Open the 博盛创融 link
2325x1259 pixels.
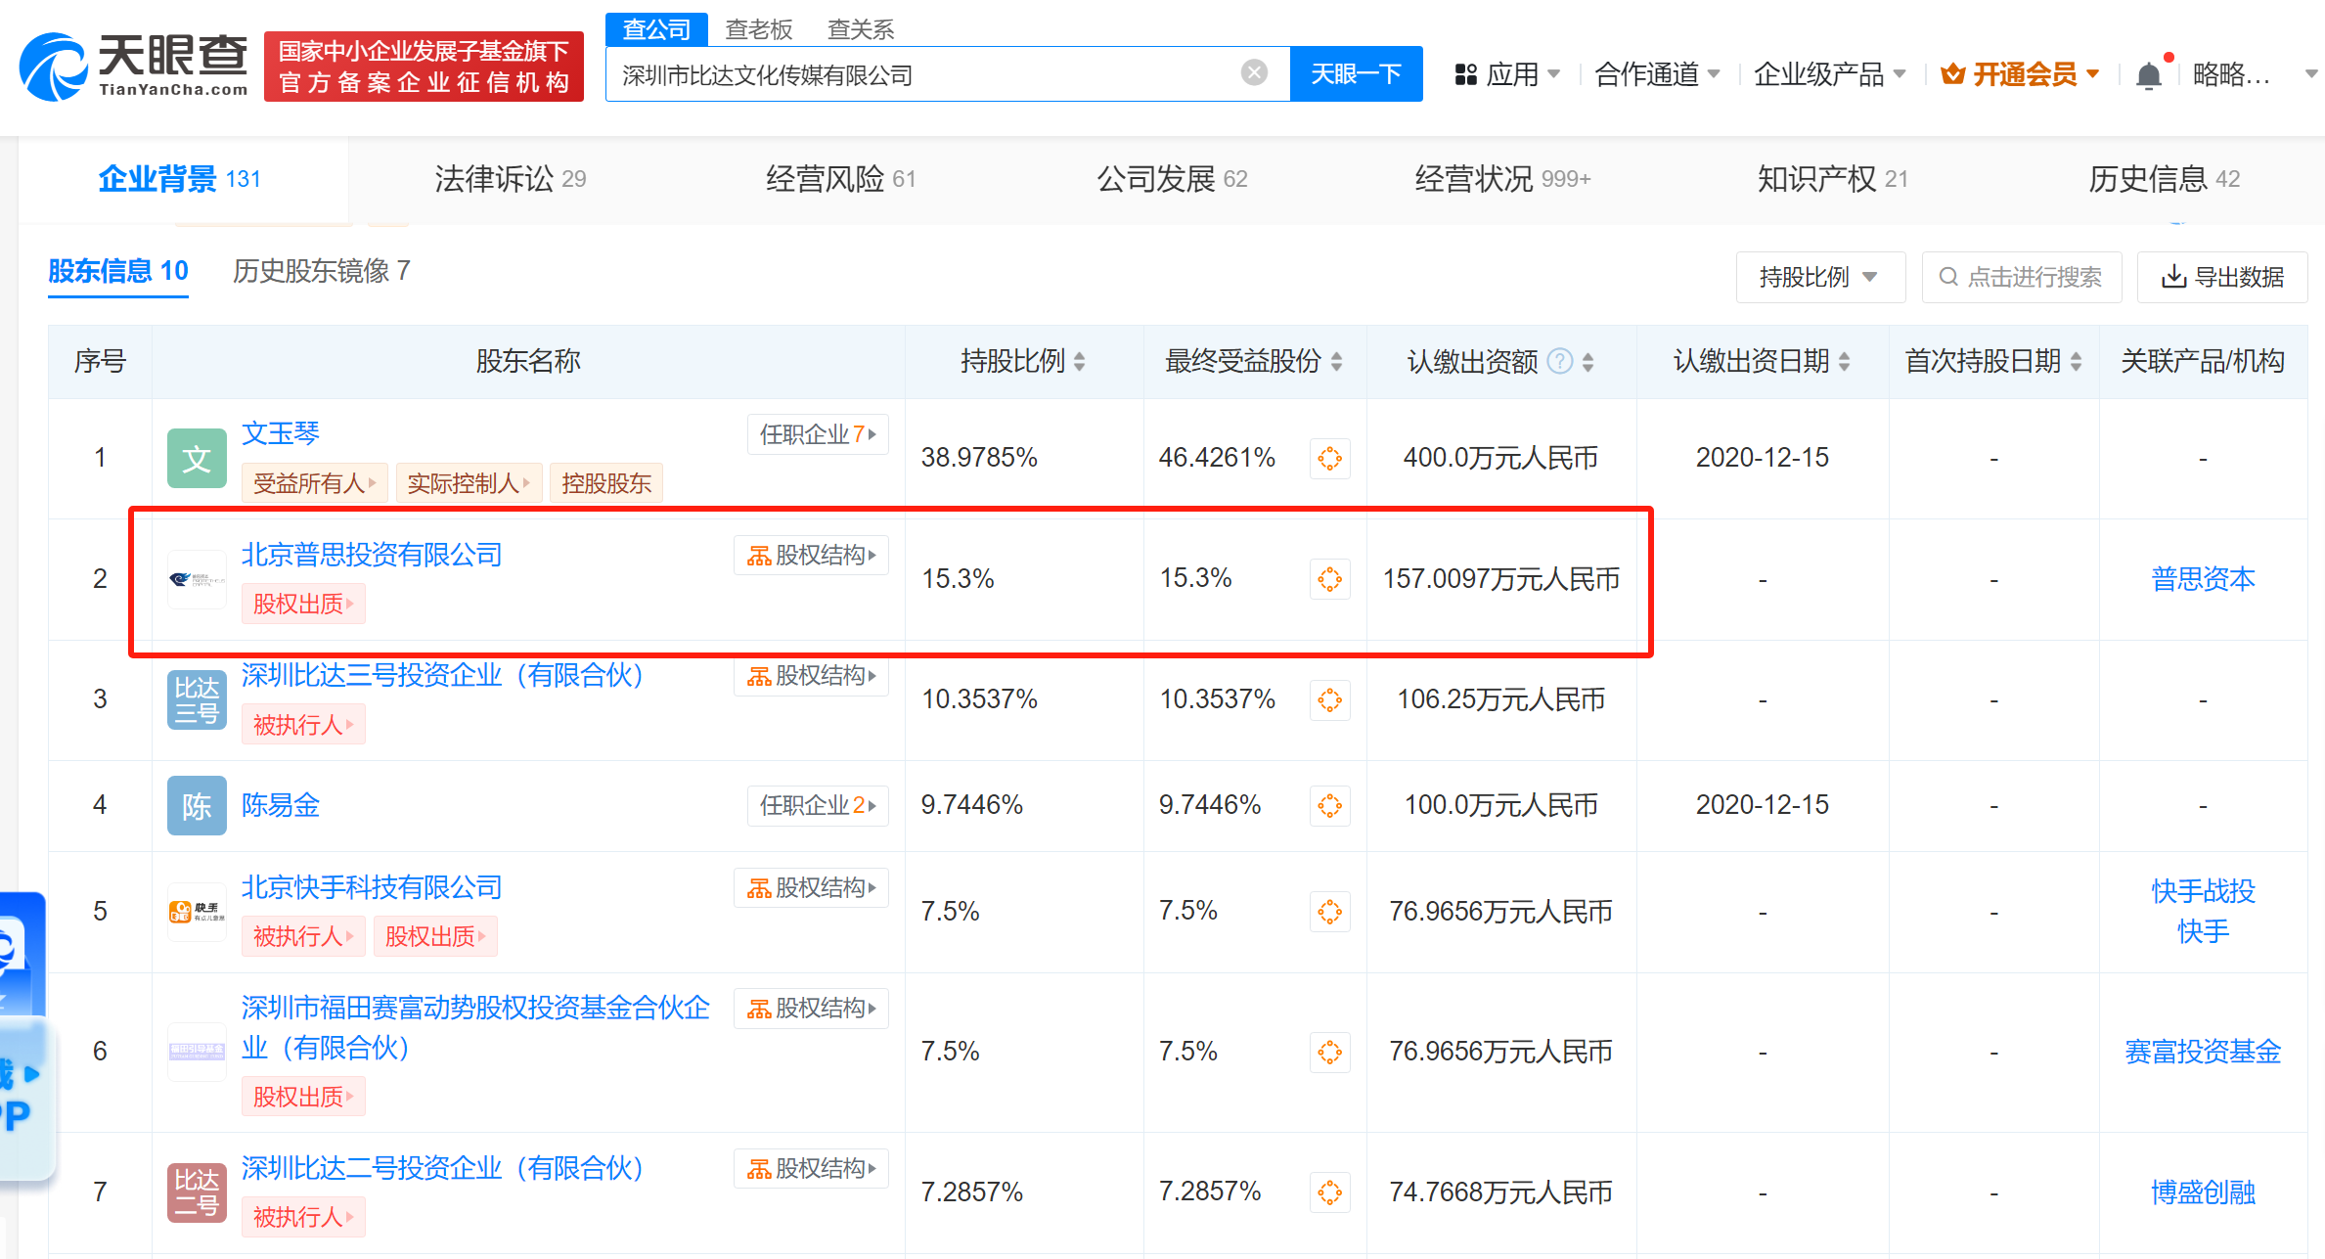(x=2203, y=1192)
